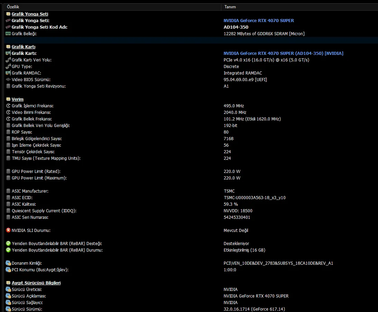Viewport: 378px width, 312px height.
Task: Click the 220.0 W value for Power Limit (Maximum)
Action: pos(232,178)
